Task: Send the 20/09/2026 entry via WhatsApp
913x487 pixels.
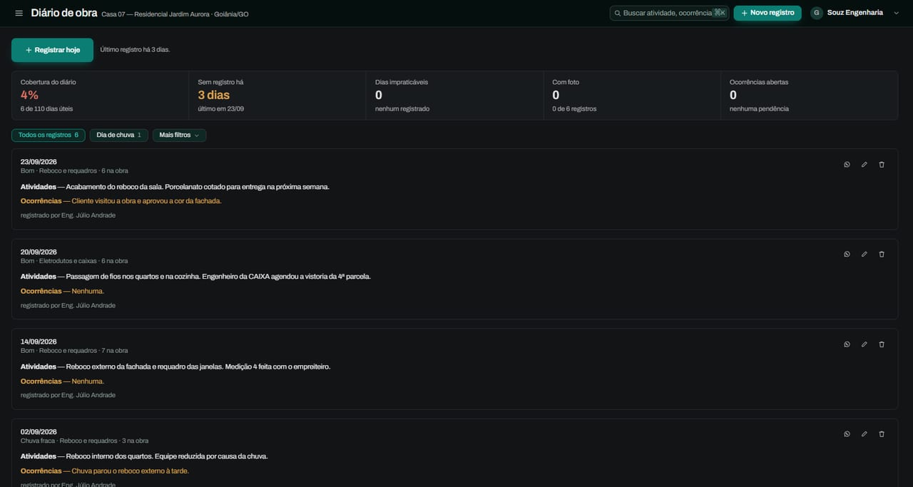Action: 847,255
